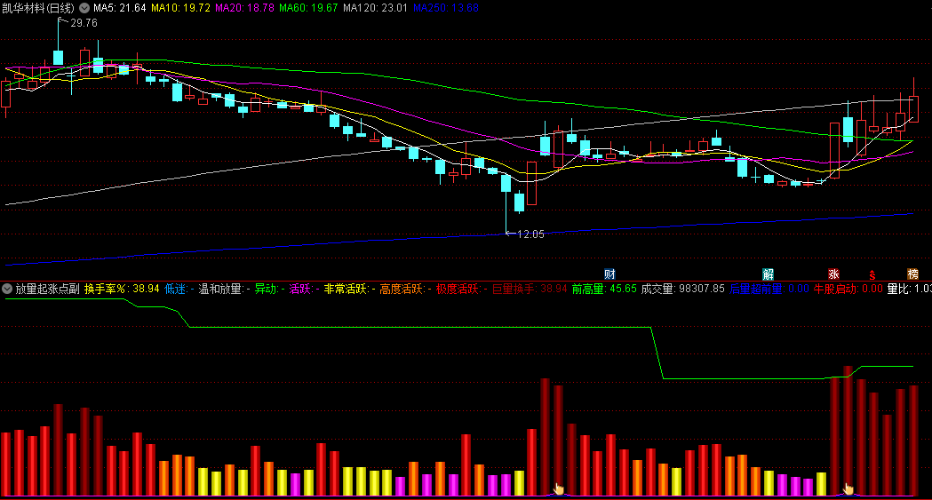Click the 活跃 magenta indicator label
Viewport: 932px width, 500px height.
[x=305, y=290]
